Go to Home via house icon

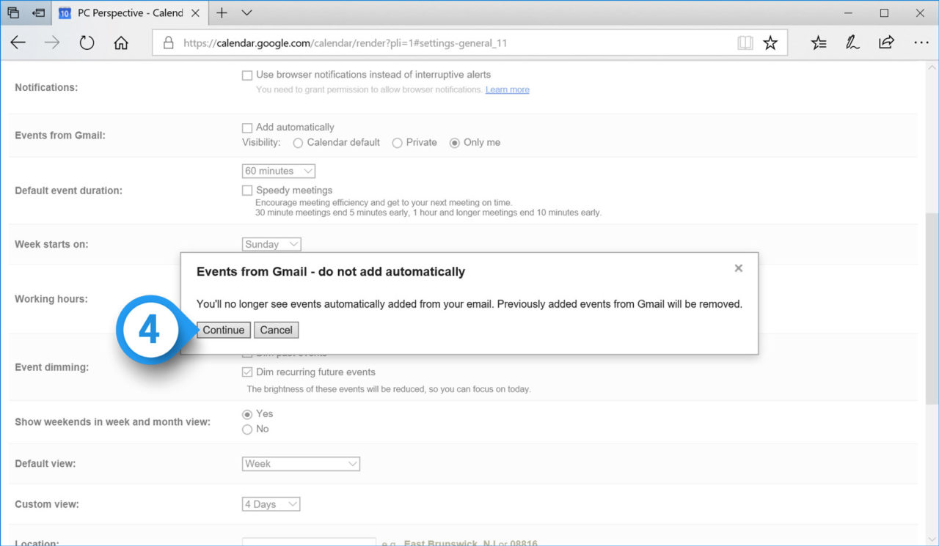[121, 43]
